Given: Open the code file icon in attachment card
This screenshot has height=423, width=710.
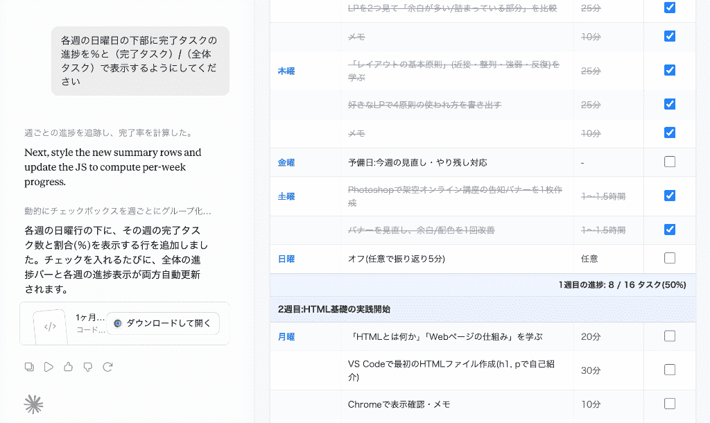Looking at the screenshot, I should pyautogui.click(x=50, y=327).
